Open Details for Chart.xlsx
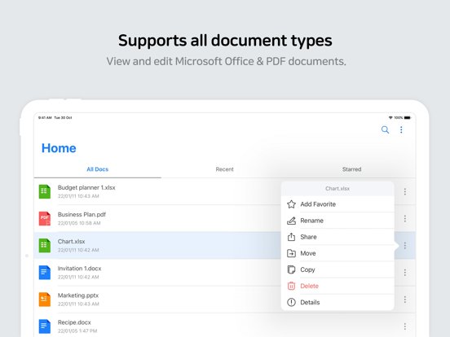The image size is (450, 337). (x=337, y=302)
